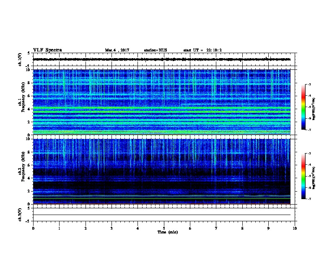The height and width of the screenshot is (256, 332).
Task: Click the "ch.1(V)" waveform axis label
Action: click(x=20, y=59)
